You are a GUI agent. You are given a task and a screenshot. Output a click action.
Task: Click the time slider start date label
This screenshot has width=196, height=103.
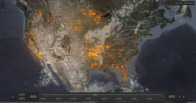coord(33,97)
